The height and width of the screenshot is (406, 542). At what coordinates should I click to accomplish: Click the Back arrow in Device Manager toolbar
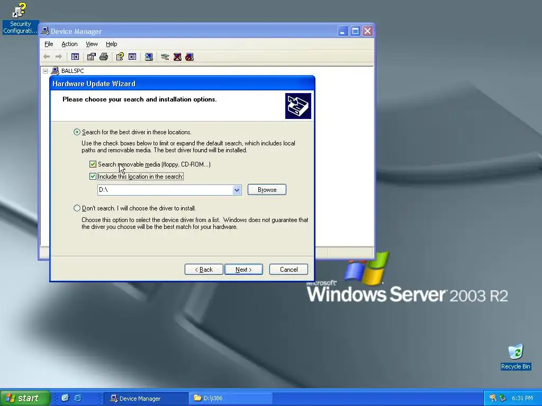pyautogui.click(x=47, y=57)
